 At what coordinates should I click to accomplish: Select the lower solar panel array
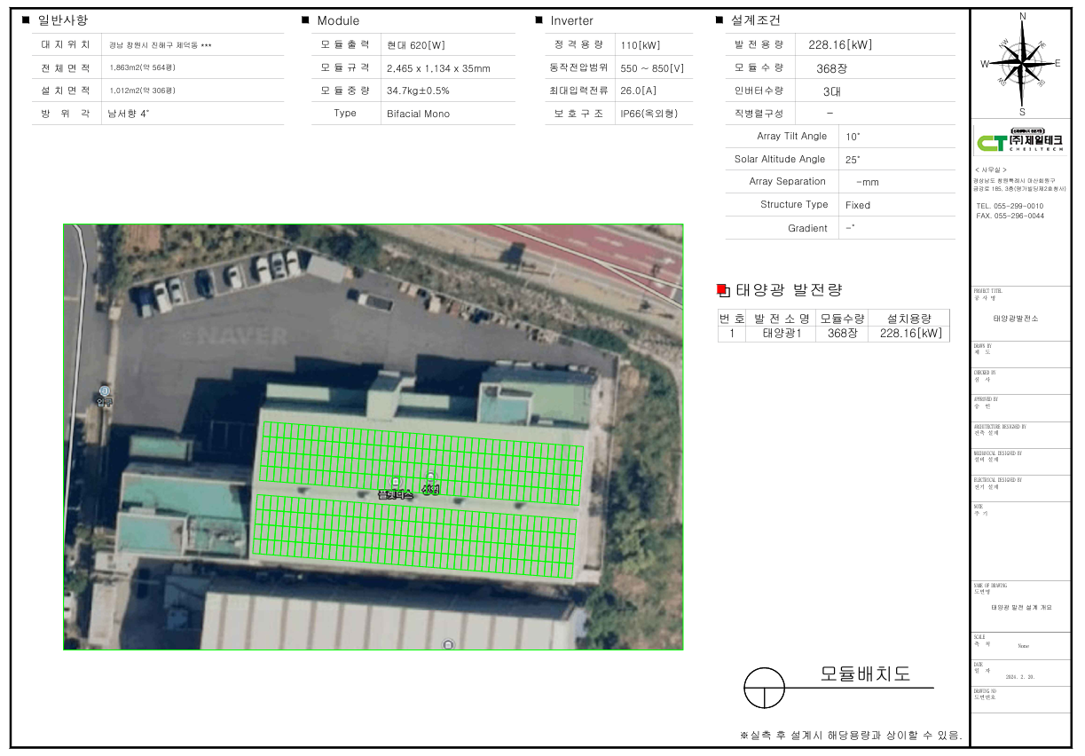[x=415, y=536]
